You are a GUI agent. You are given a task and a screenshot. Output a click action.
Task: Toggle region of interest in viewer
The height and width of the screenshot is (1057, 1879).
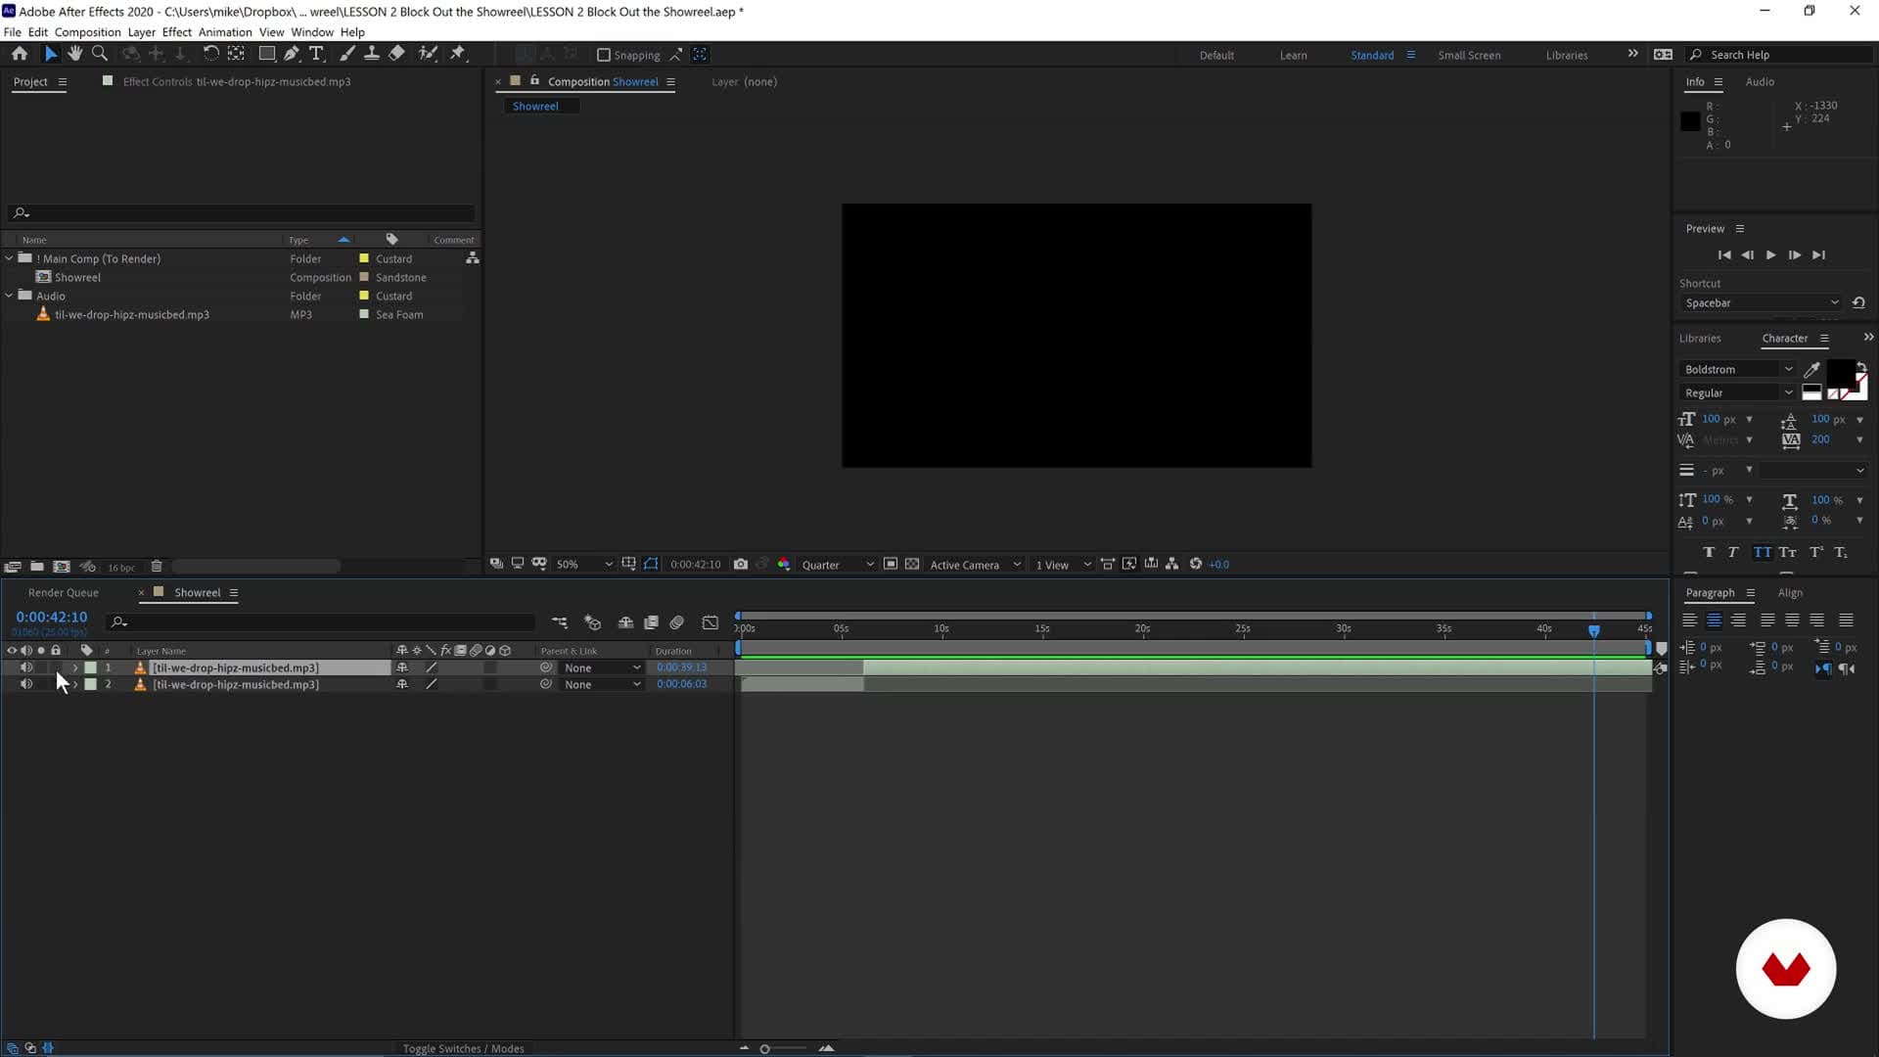pos(891,565)
